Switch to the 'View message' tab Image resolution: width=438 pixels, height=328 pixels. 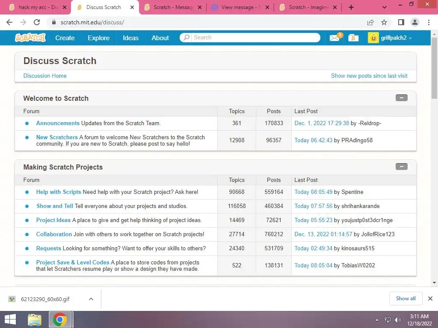coord(240,7)
